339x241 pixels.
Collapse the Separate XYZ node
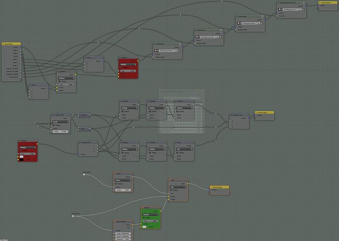80,143
